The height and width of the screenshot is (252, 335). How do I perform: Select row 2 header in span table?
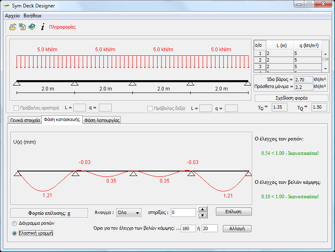260,60
